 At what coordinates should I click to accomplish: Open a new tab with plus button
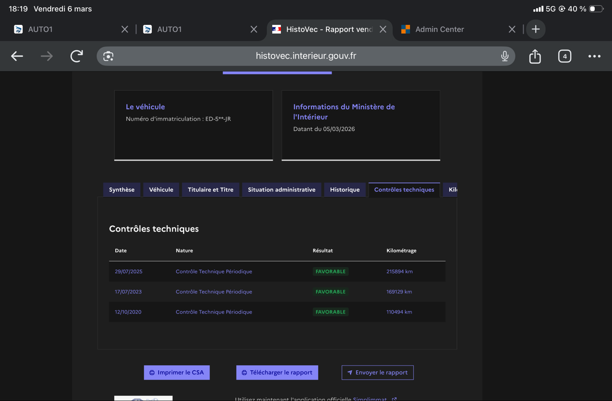(x=535, y=29)
